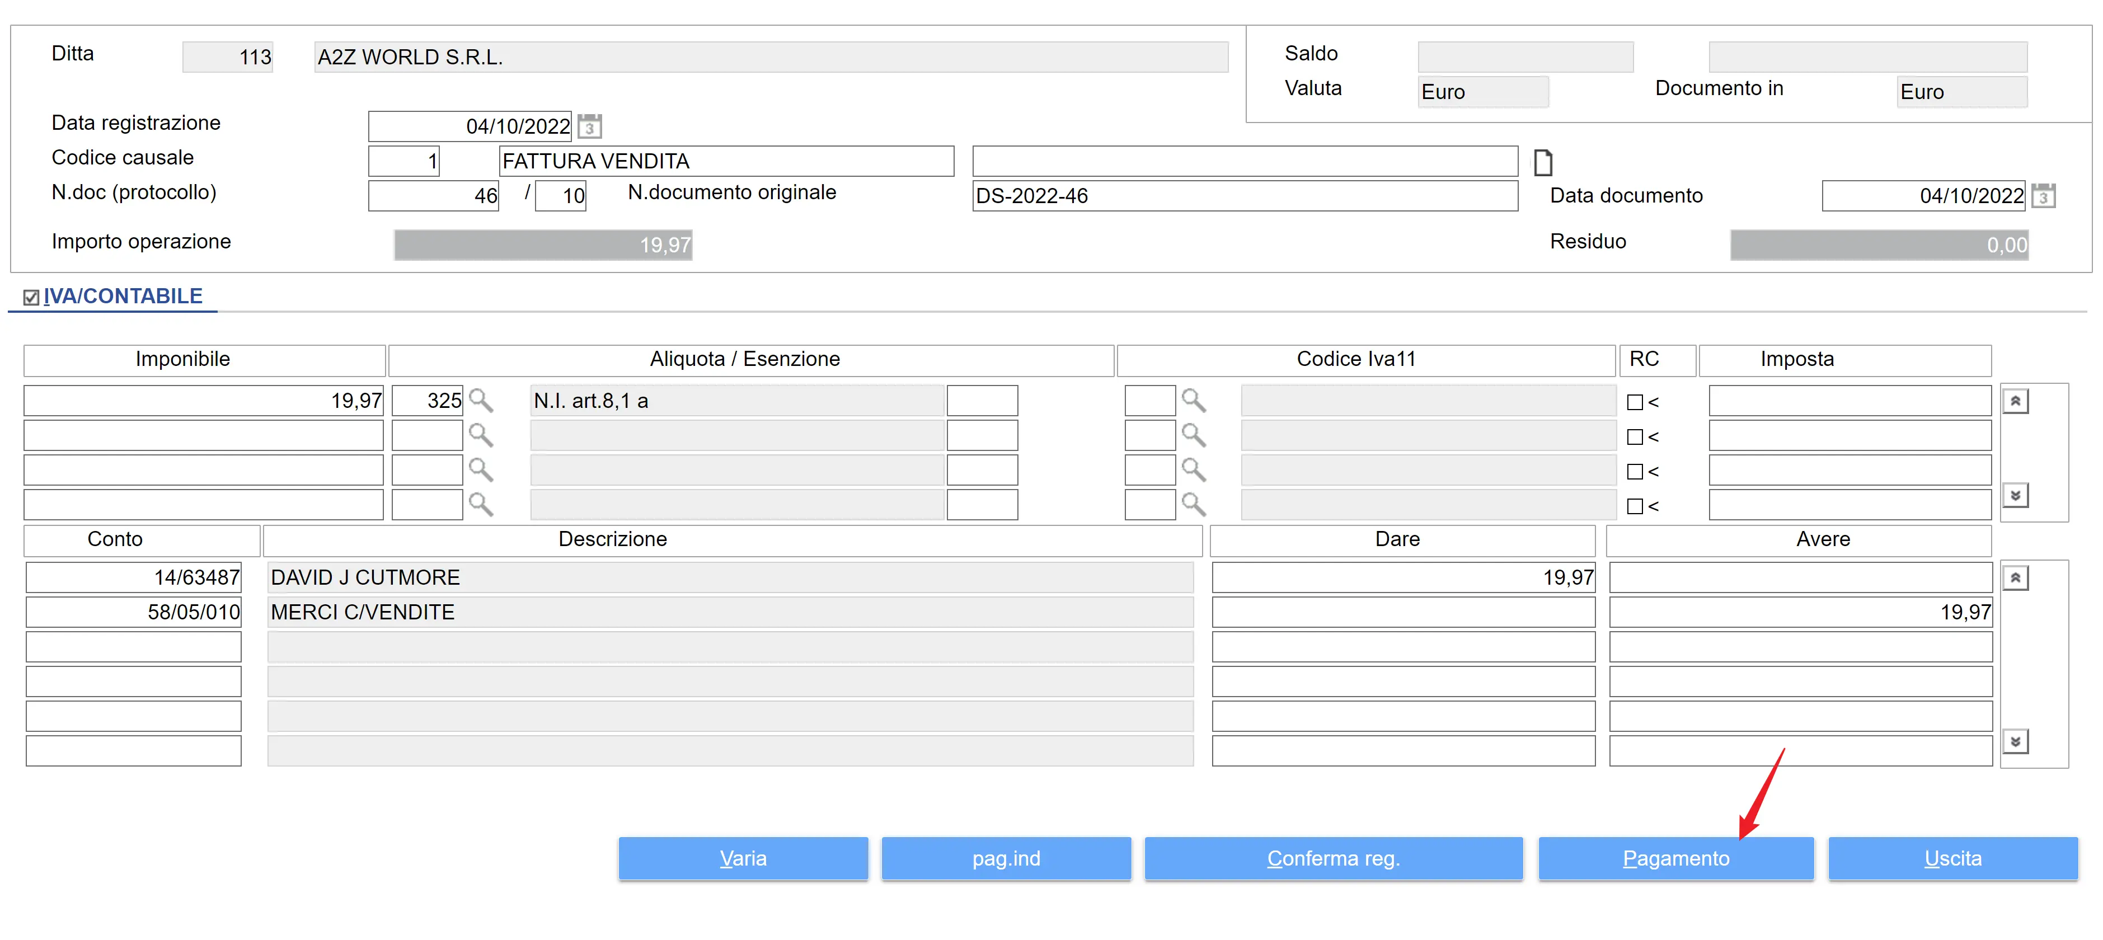
Task: Enable RC checkbox on third IVA row
Action: (1635, 472)
